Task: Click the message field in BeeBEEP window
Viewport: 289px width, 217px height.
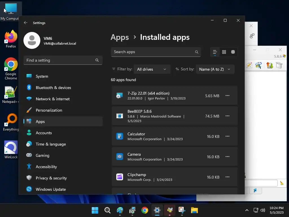Action: tap(261, 183)
